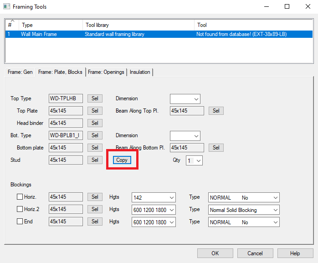Click the Tool library column header

click(x=97, y=25)
